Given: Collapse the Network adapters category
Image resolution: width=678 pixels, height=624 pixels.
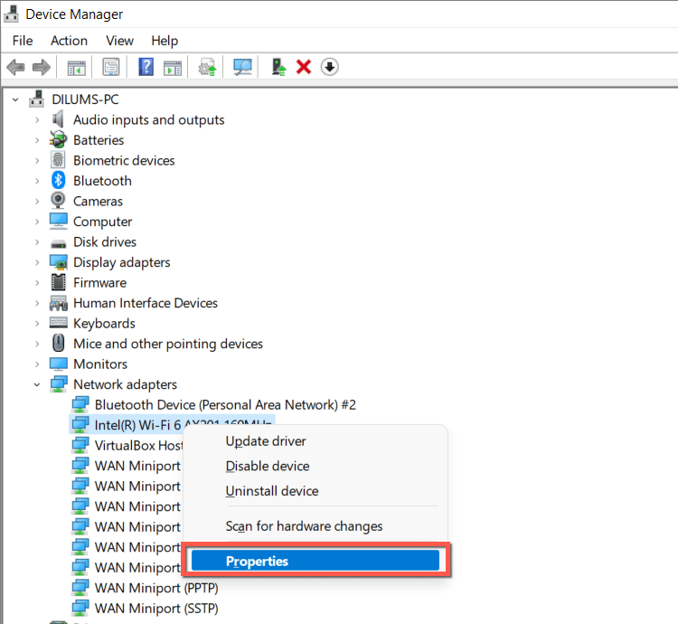Looking at the screenshot, I should point(37,384).
